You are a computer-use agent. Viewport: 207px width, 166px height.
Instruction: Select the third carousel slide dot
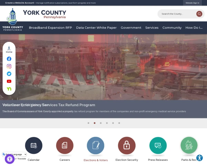tap(101, 123)
